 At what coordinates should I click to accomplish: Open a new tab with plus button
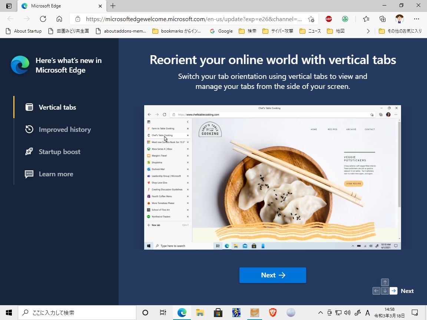113,6
